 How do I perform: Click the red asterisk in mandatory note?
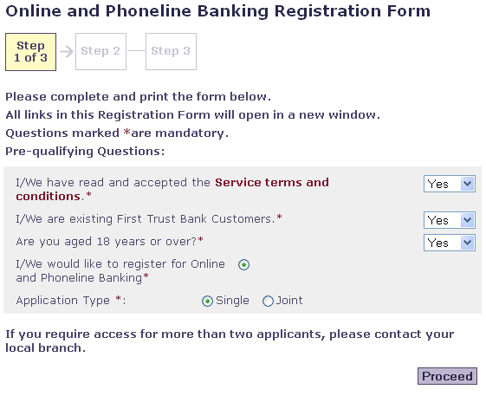pos(126,132)
